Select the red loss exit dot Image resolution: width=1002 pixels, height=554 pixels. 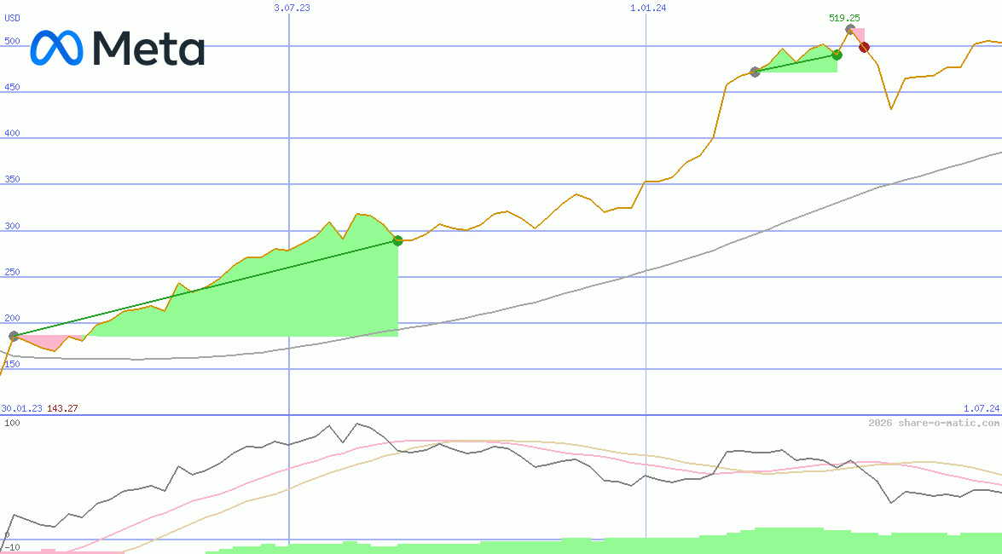point(864,48)
